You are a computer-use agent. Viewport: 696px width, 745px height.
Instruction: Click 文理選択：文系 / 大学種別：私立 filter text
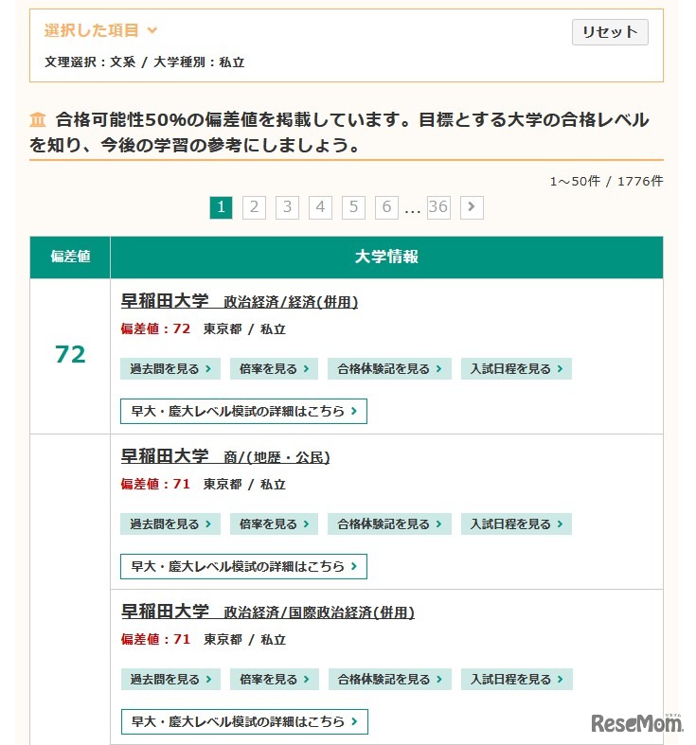(x=145, y=62)
